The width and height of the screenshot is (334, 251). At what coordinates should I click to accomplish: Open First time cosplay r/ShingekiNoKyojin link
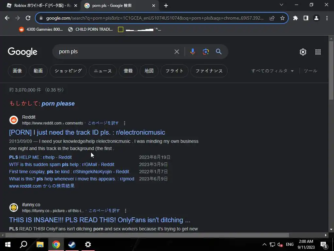[x=69, y=172]
